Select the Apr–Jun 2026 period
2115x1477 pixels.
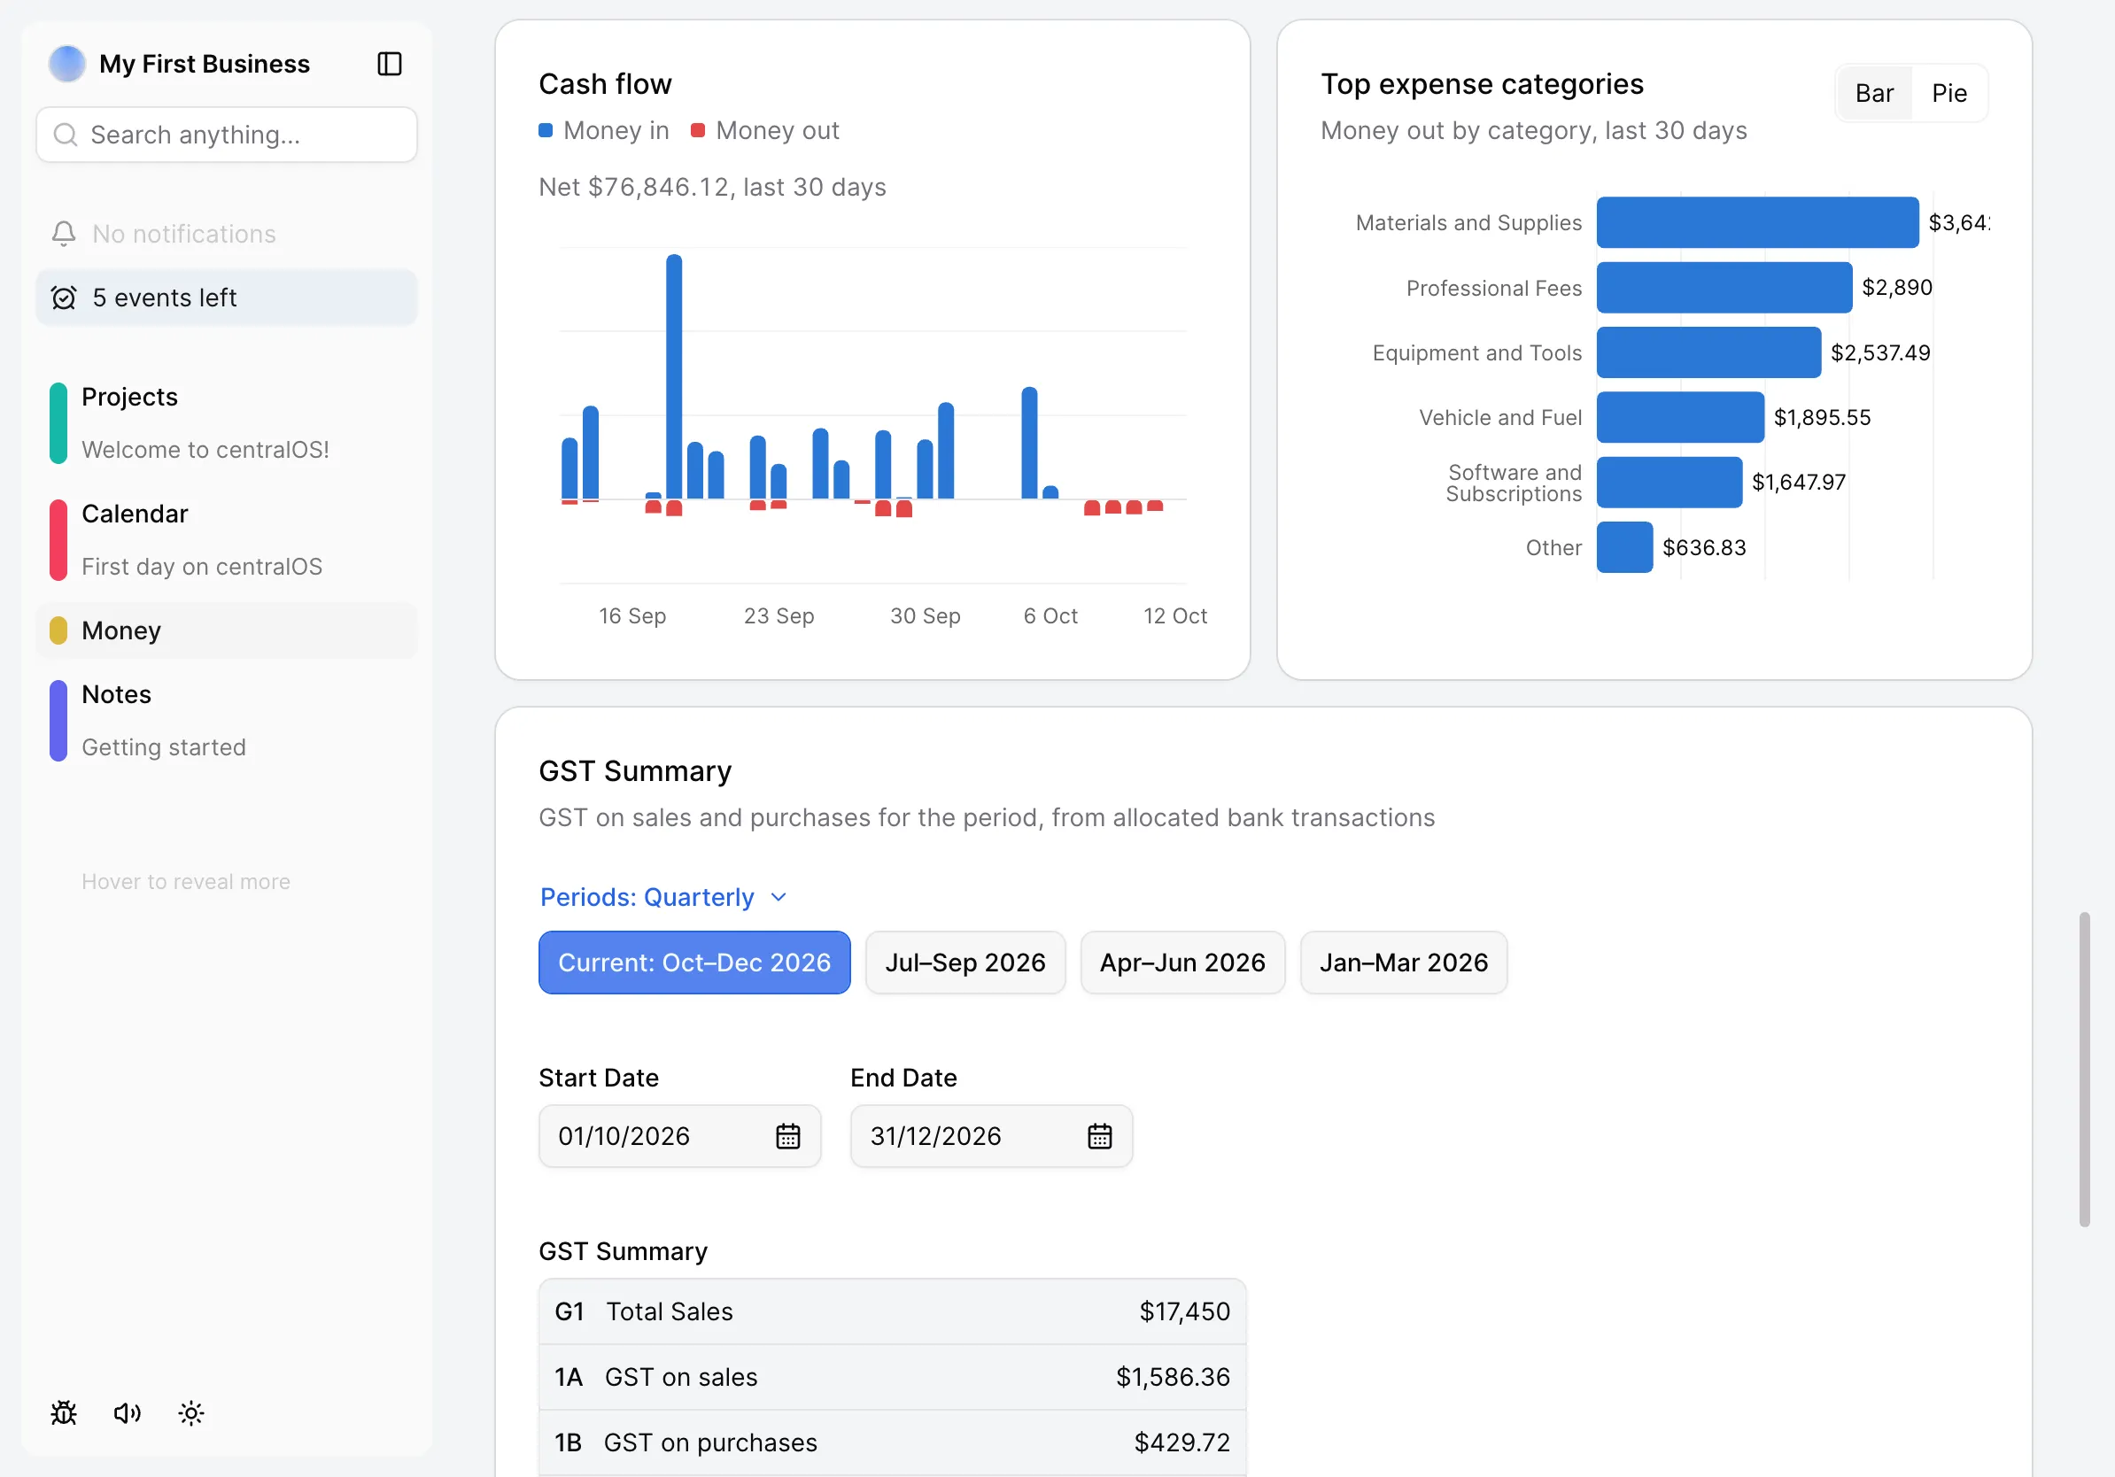tap(1182, 963)
